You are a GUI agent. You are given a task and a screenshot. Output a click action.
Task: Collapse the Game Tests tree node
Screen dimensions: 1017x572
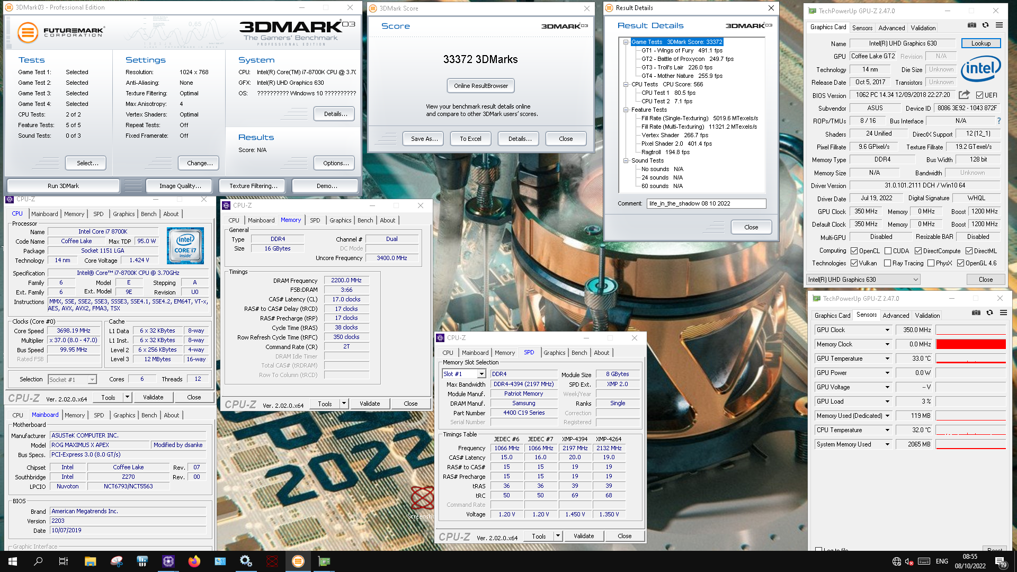tap(626, 42)
